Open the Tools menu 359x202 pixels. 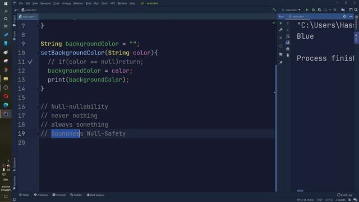(104, 3)
